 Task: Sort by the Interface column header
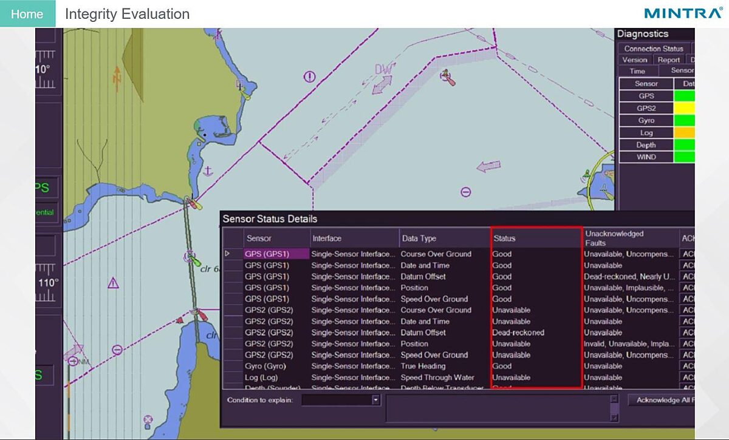[x=354, y=238]
